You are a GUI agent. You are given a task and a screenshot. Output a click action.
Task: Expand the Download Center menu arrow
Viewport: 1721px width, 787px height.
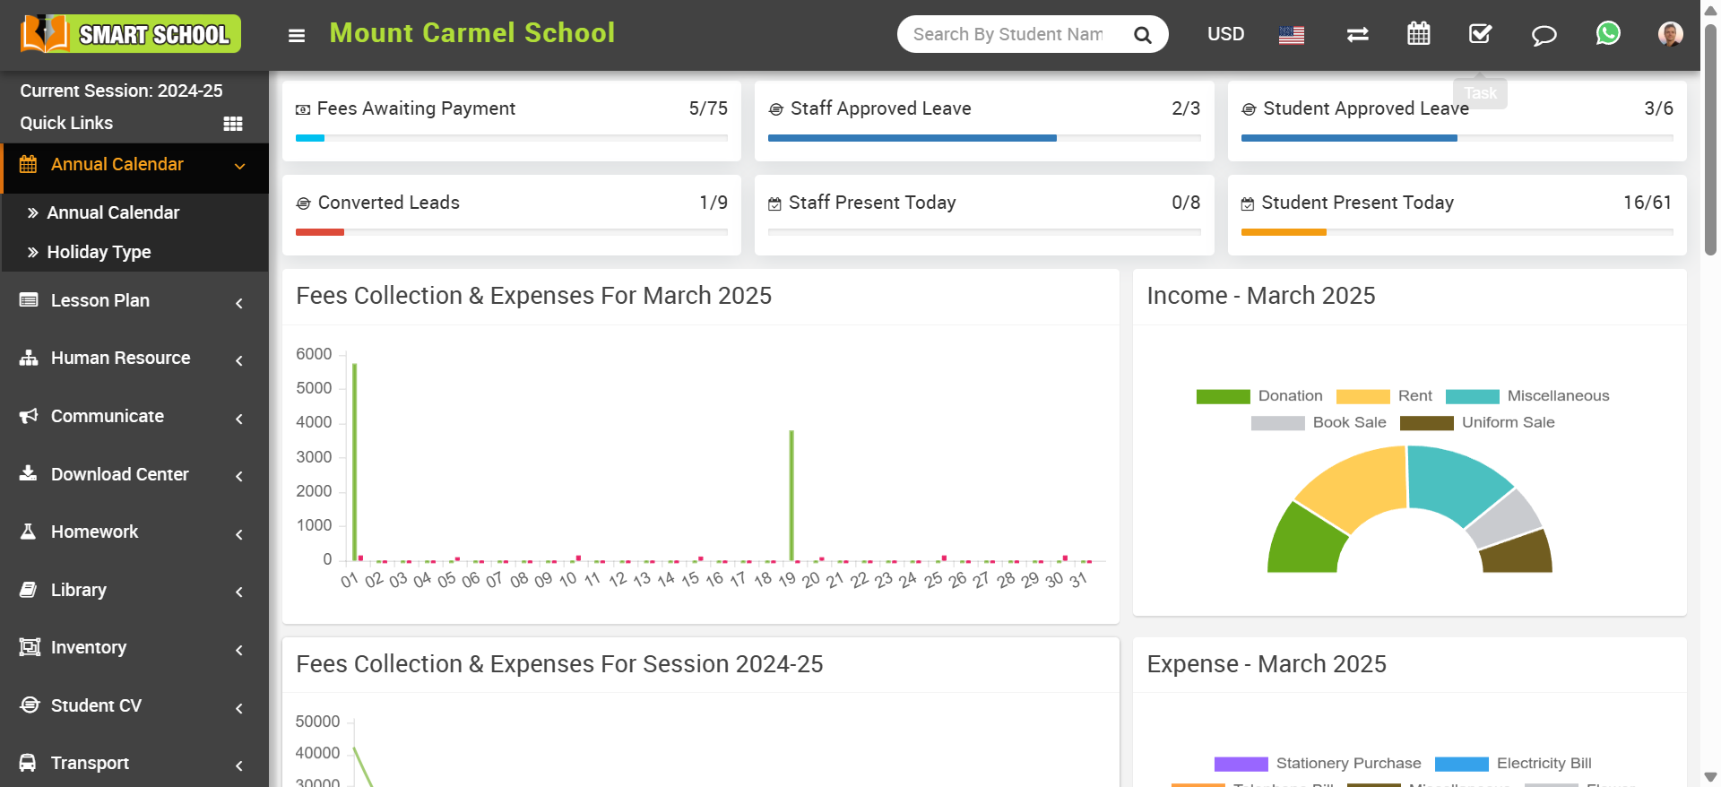click(239, 477)
